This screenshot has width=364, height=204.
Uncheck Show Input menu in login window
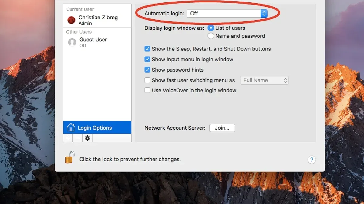coord(147,59)
